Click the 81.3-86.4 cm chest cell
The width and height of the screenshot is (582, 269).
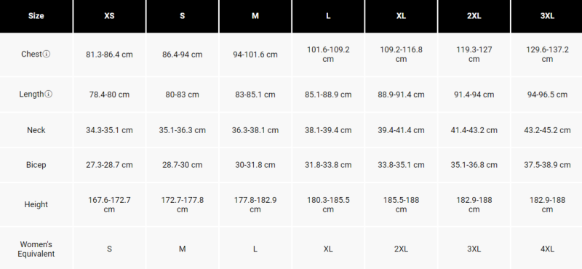coord(109,55)
